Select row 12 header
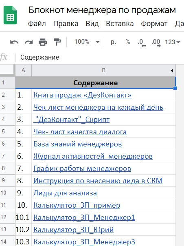This screenshot has width=184, height=246. tap(7, 217)
